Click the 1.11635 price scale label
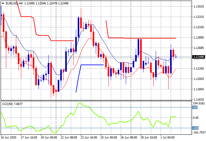The height and width of the screenshot is (141, 206). click(199, 100)
